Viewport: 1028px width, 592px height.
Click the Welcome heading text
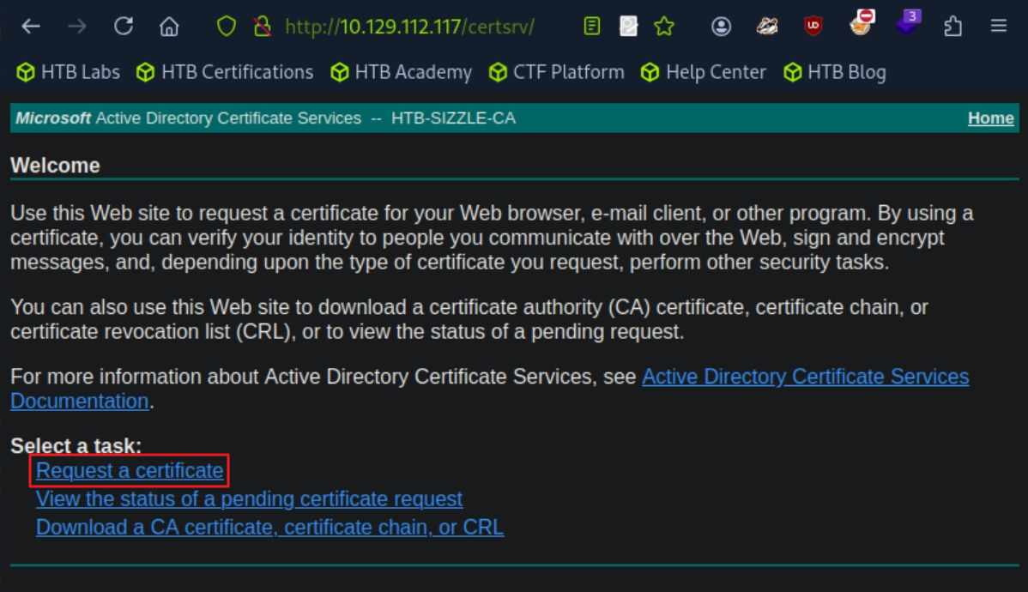pos(55,166)
